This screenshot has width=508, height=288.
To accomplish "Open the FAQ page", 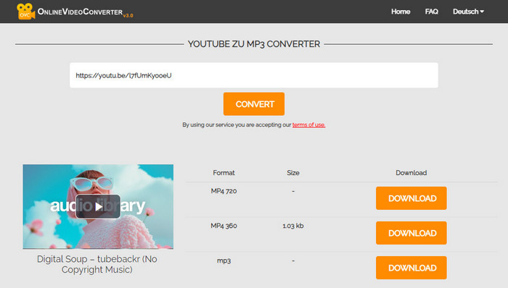I will tap(431, 12).
